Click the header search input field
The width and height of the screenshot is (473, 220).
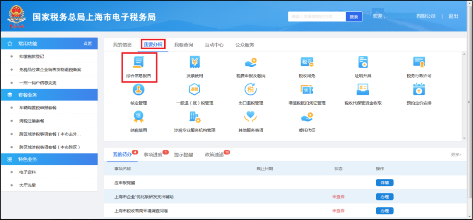(317, 17)
